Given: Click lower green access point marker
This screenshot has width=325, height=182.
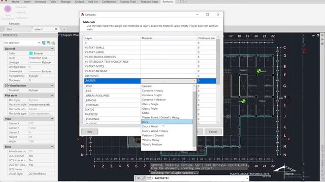Looking at the screenshot, I should (243, 101).
